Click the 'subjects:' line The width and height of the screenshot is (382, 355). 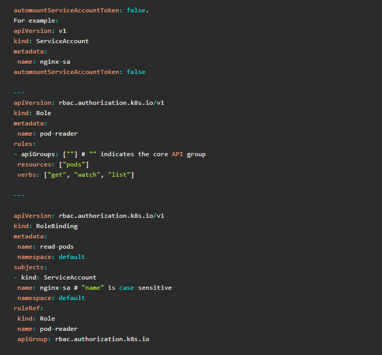point(30,267)
